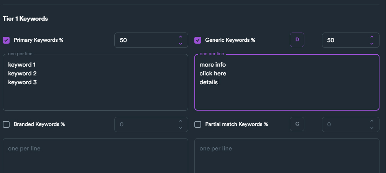The width and height of the screenshot is (386, 173).
Task: Decrease Branded Keywords percentage with down arrow
Action: [181, 128]
